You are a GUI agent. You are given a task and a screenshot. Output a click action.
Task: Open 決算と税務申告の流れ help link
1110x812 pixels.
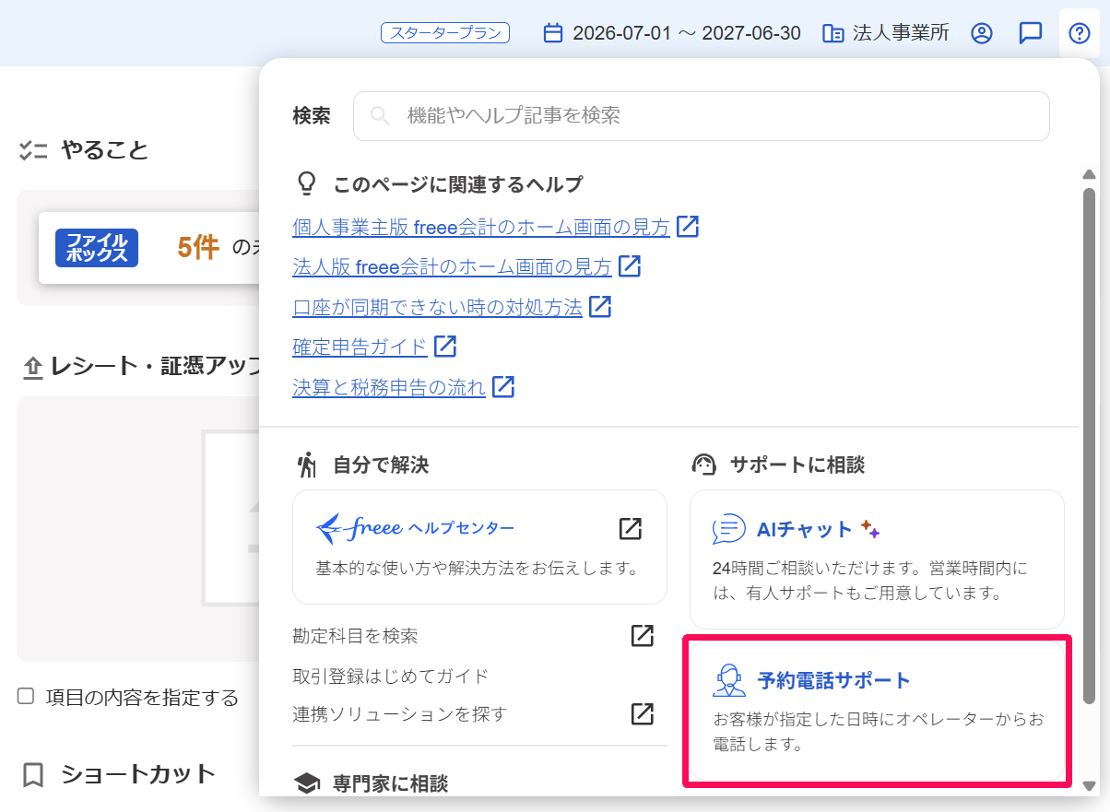[389, 388]
